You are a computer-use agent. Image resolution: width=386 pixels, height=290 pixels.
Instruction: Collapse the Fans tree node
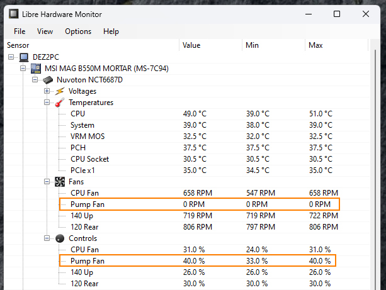(47, 182)
